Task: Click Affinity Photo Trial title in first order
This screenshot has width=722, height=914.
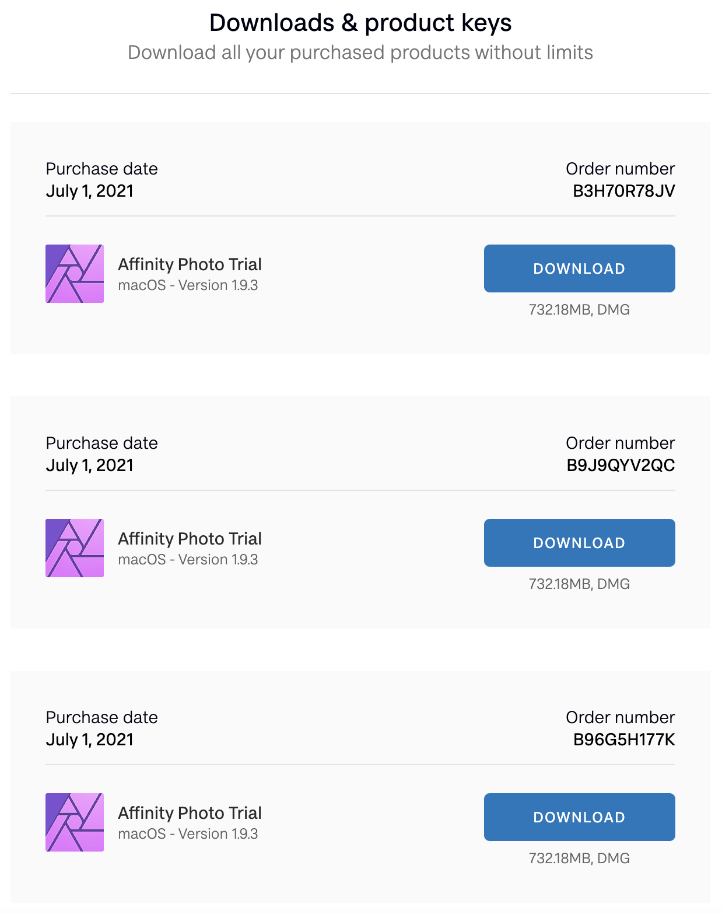Action: (x=190, y=264)
